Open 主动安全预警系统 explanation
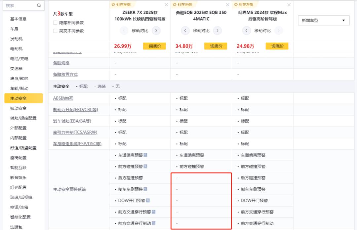357x230 pixels. (x=69, y=189)
